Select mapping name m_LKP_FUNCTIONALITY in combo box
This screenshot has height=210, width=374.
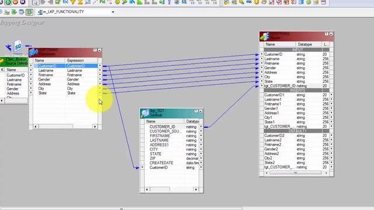(x=64, y=12)
